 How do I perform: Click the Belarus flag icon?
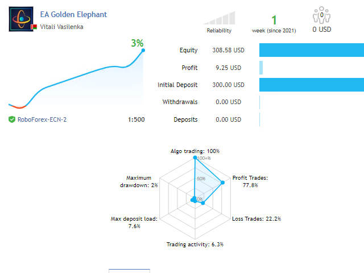[34, 27]
